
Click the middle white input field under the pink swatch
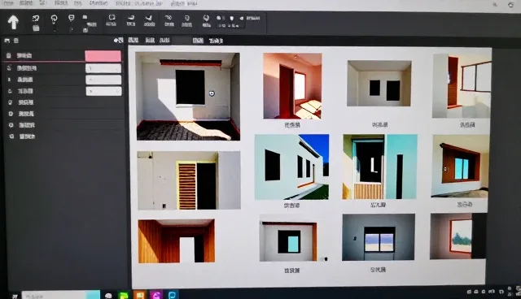click(x=103, y=80)
